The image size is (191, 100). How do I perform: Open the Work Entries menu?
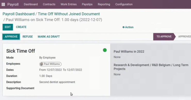click(x=69, y=4)
